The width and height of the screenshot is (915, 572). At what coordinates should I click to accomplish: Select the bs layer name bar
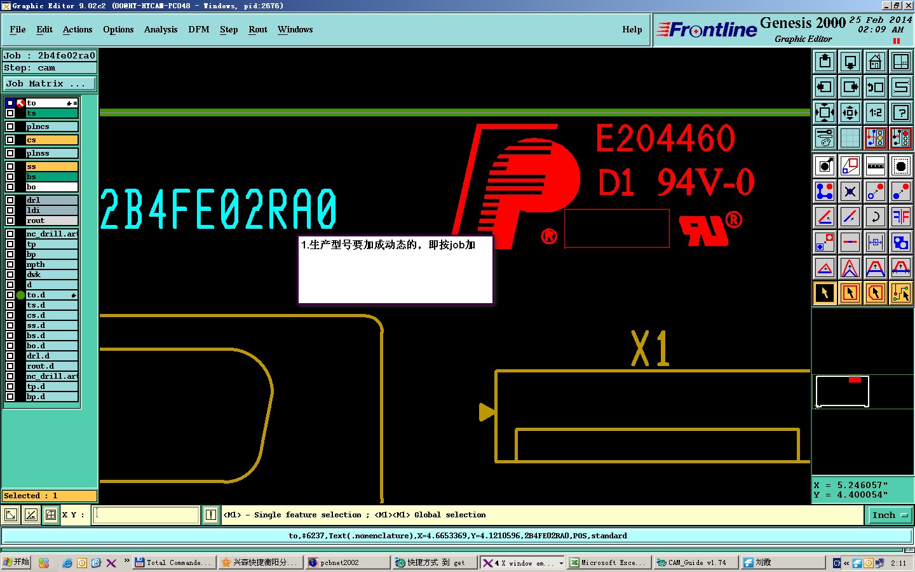(x=51, y=177)
